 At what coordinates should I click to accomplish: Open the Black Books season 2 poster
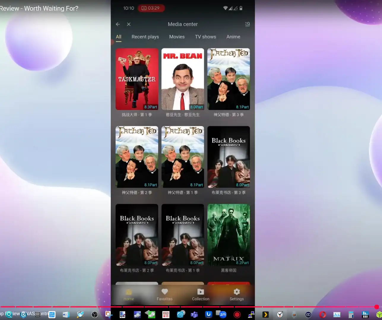click(x=137, y=235)
